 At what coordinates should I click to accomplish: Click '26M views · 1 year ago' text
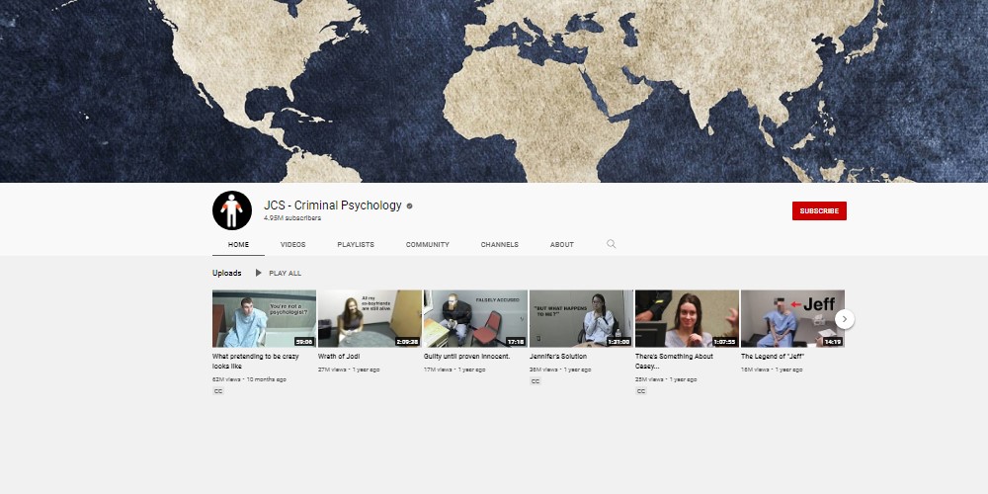(561, 370)
